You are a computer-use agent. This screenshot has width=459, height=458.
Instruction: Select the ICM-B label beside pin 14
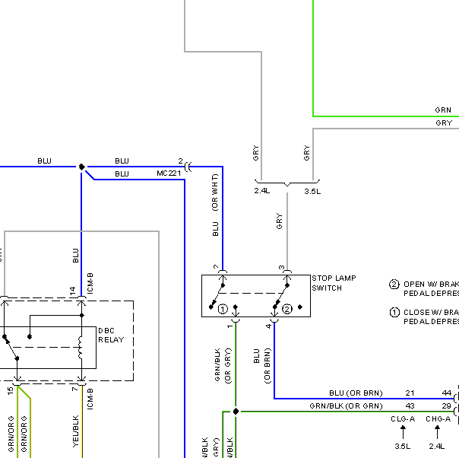pos(90,283)
